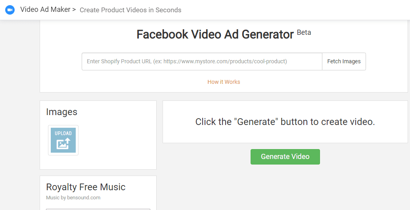Select the breadcrumb arrow after Video Ad Maker
The height and width of the screenshot is (210, 410).
74,10
